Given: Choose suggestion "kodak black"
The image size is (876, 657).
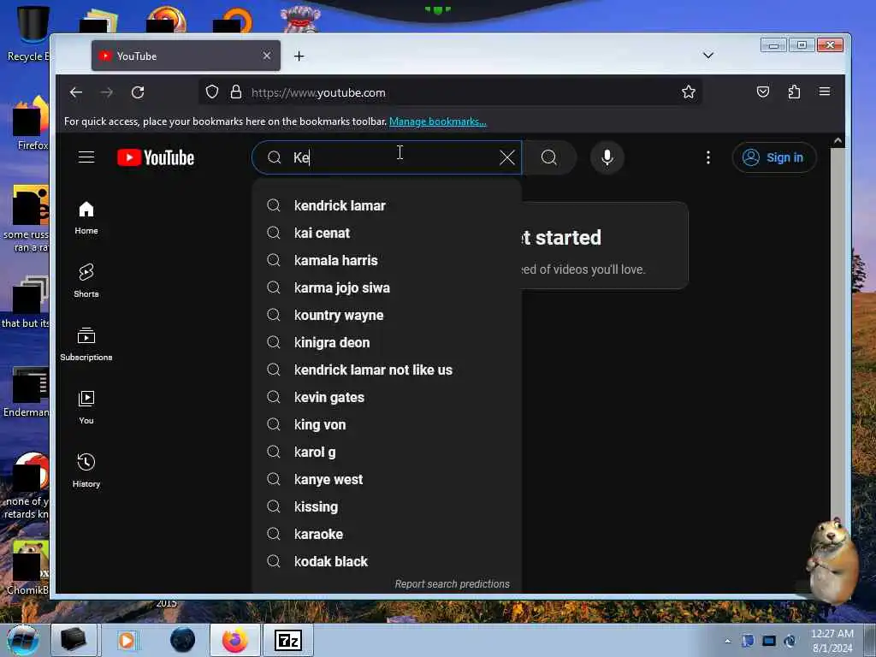Looking at the screenshot, I should click(x=388, y=561).
